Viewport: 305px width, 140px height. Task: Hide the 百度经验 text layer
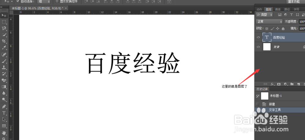(x=258, y=37)
